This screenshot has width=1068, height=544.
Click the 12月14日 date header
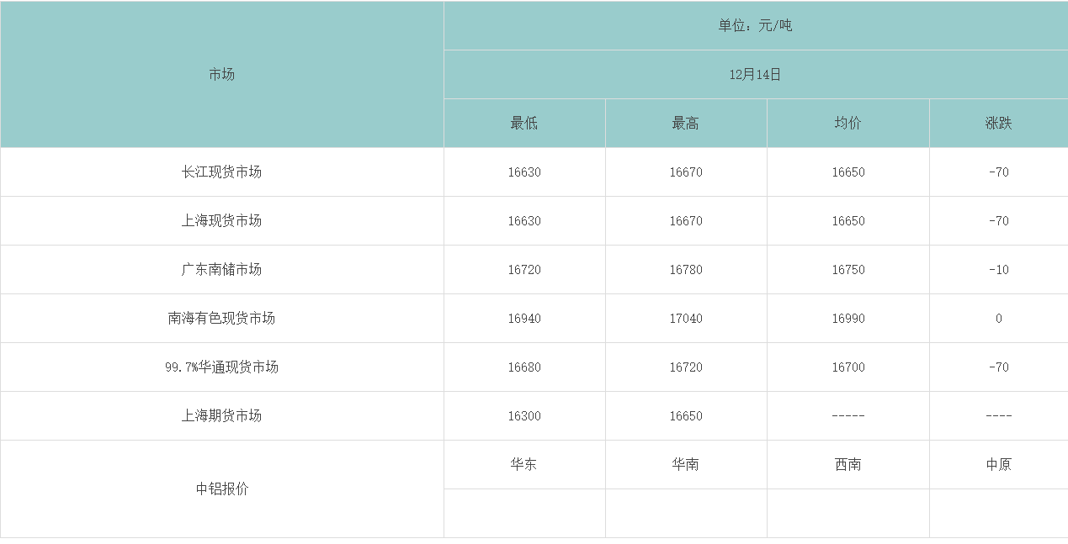coord(755,73)
